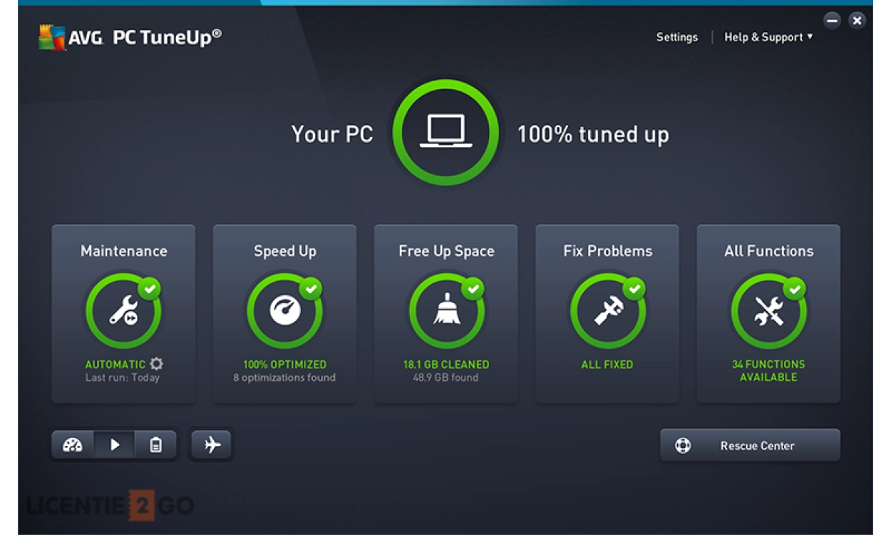Viewport: 891px width, 535px height.
Task: Expand the Help & Support dropdown
Action: (768, 37)
